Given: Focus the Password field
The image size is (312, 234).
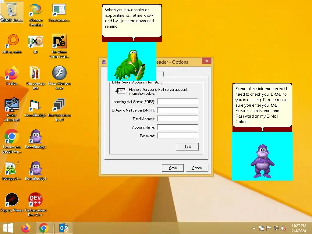Looking at the screenshot, I should pos(178,136).
